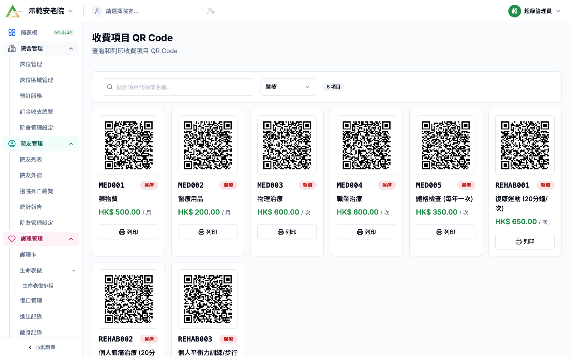Open the 示範安老院 facility switcher
Image resolution: width=571 pixels, height=357 pixels.
pos(51,11)
